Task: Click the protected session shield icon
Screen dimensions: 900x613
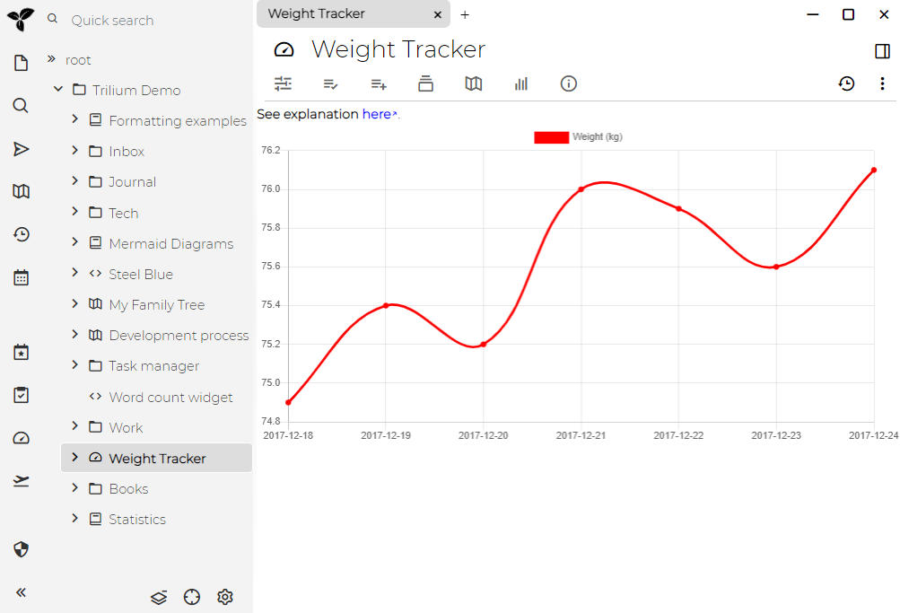Action: click(x=22, y=549)
